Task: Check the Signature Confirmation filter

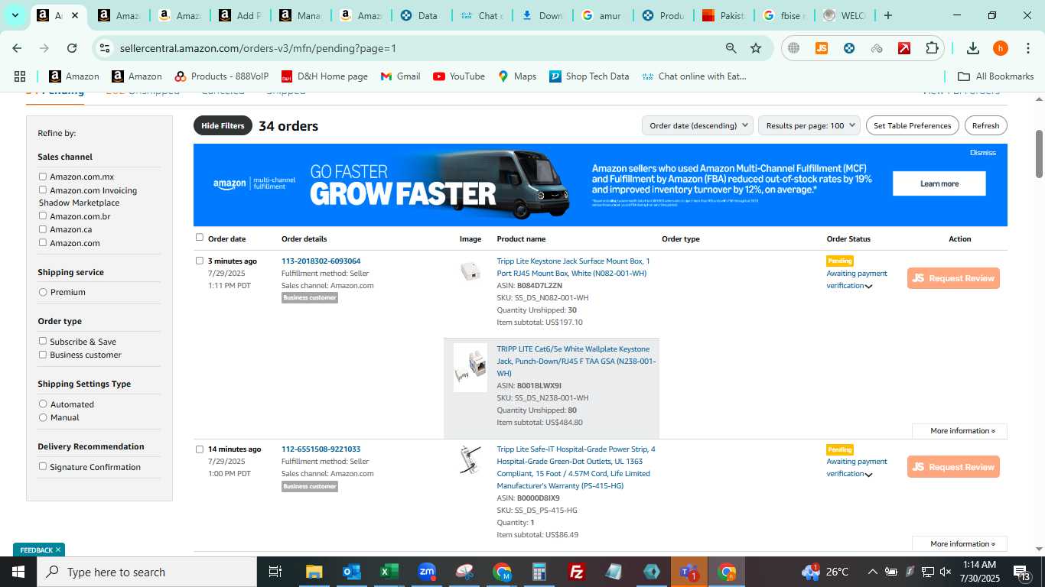Action: pyautogui.click(x=43, y=466)
